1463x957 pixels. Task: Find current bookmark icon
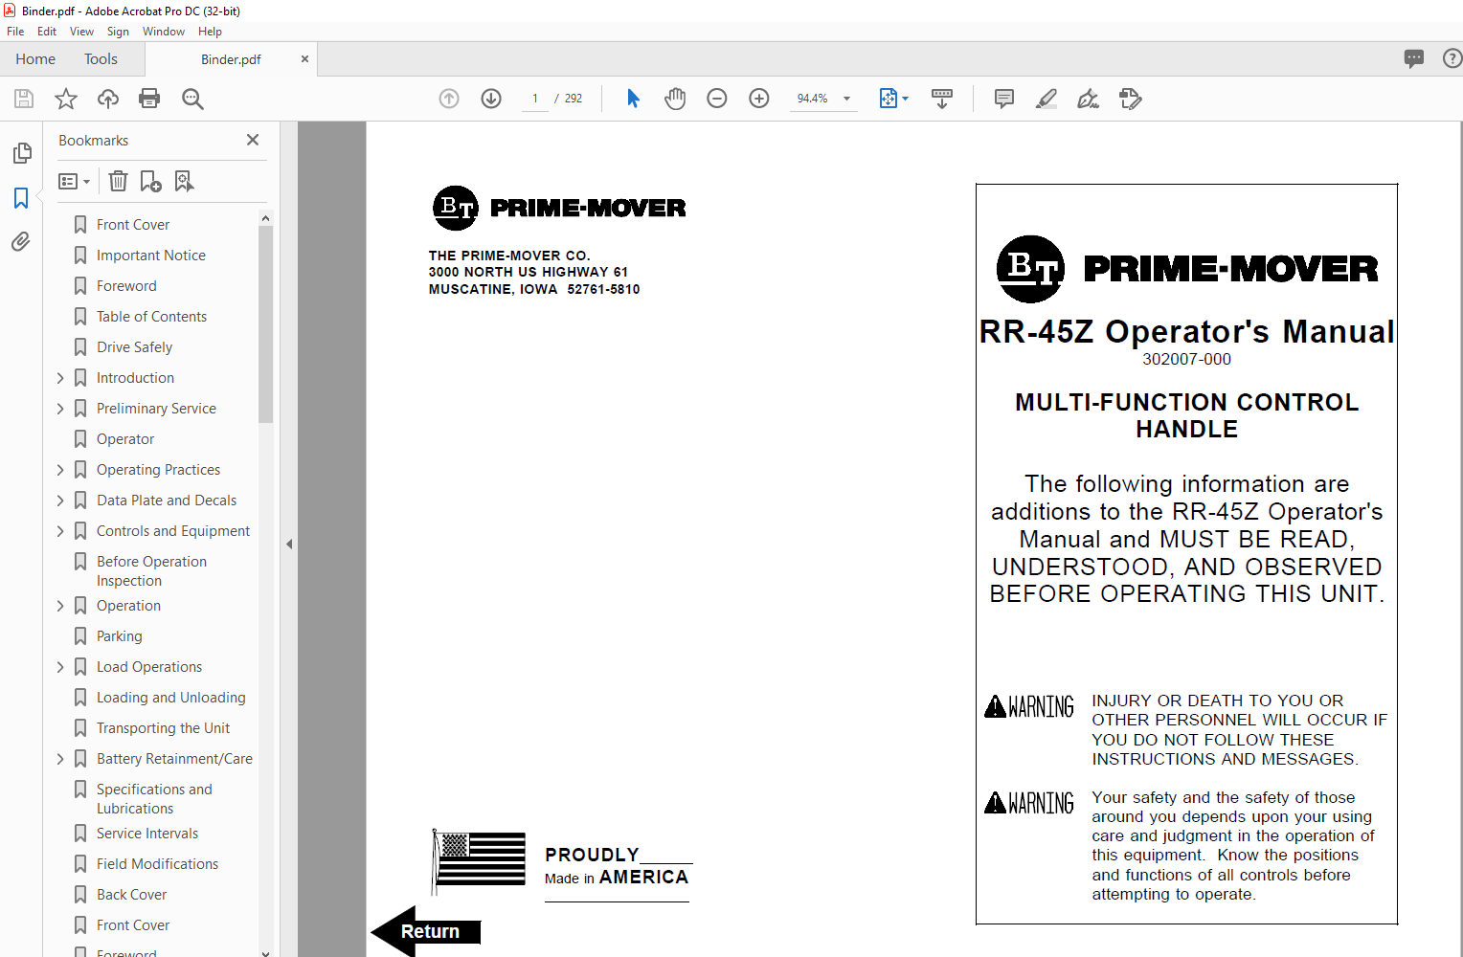coord(184,181)
